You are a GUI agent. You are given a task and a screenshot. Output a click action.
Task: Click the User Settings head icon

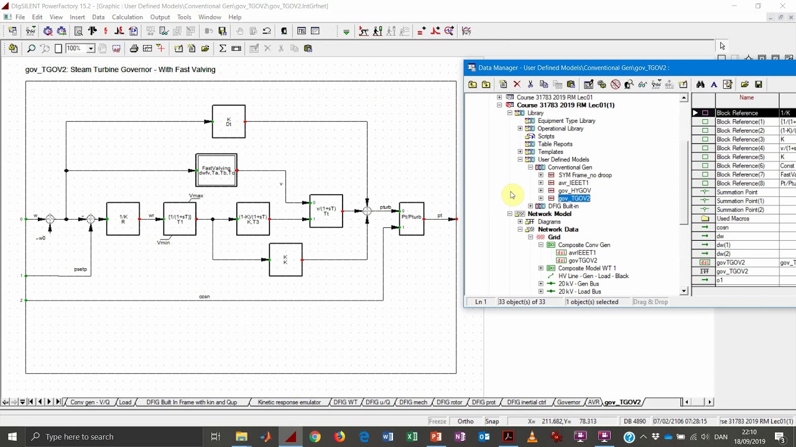pyautogui.click(x=284, y=31)
